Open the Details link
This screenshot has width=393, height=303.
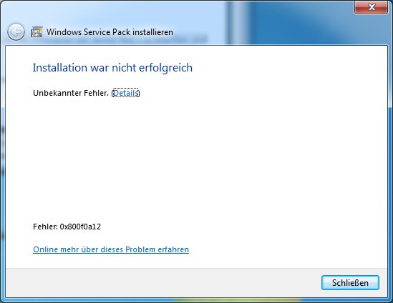[x=125, y=93]
